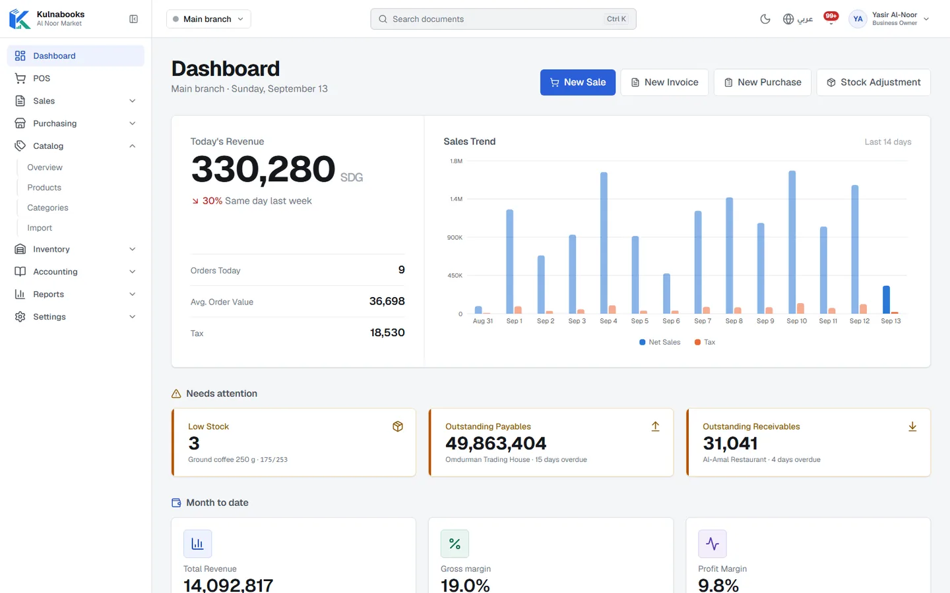950x593 pixels.
Task: Open Catalog Overview submenu item
Action: tap(45, 167)
